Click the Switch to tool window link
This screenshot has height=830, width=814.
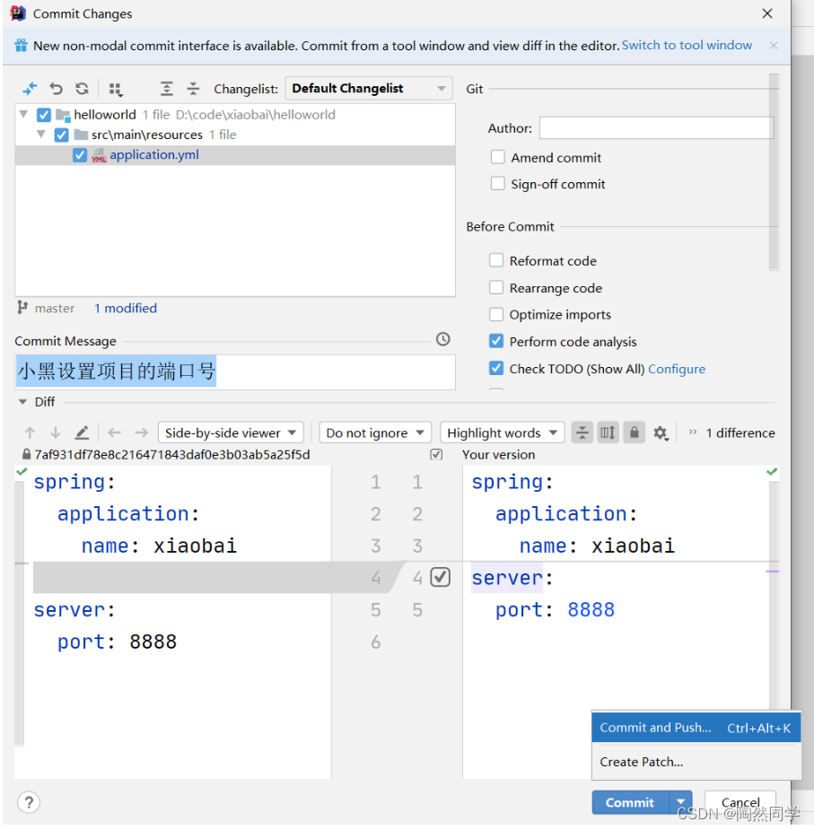coord(687,44)
